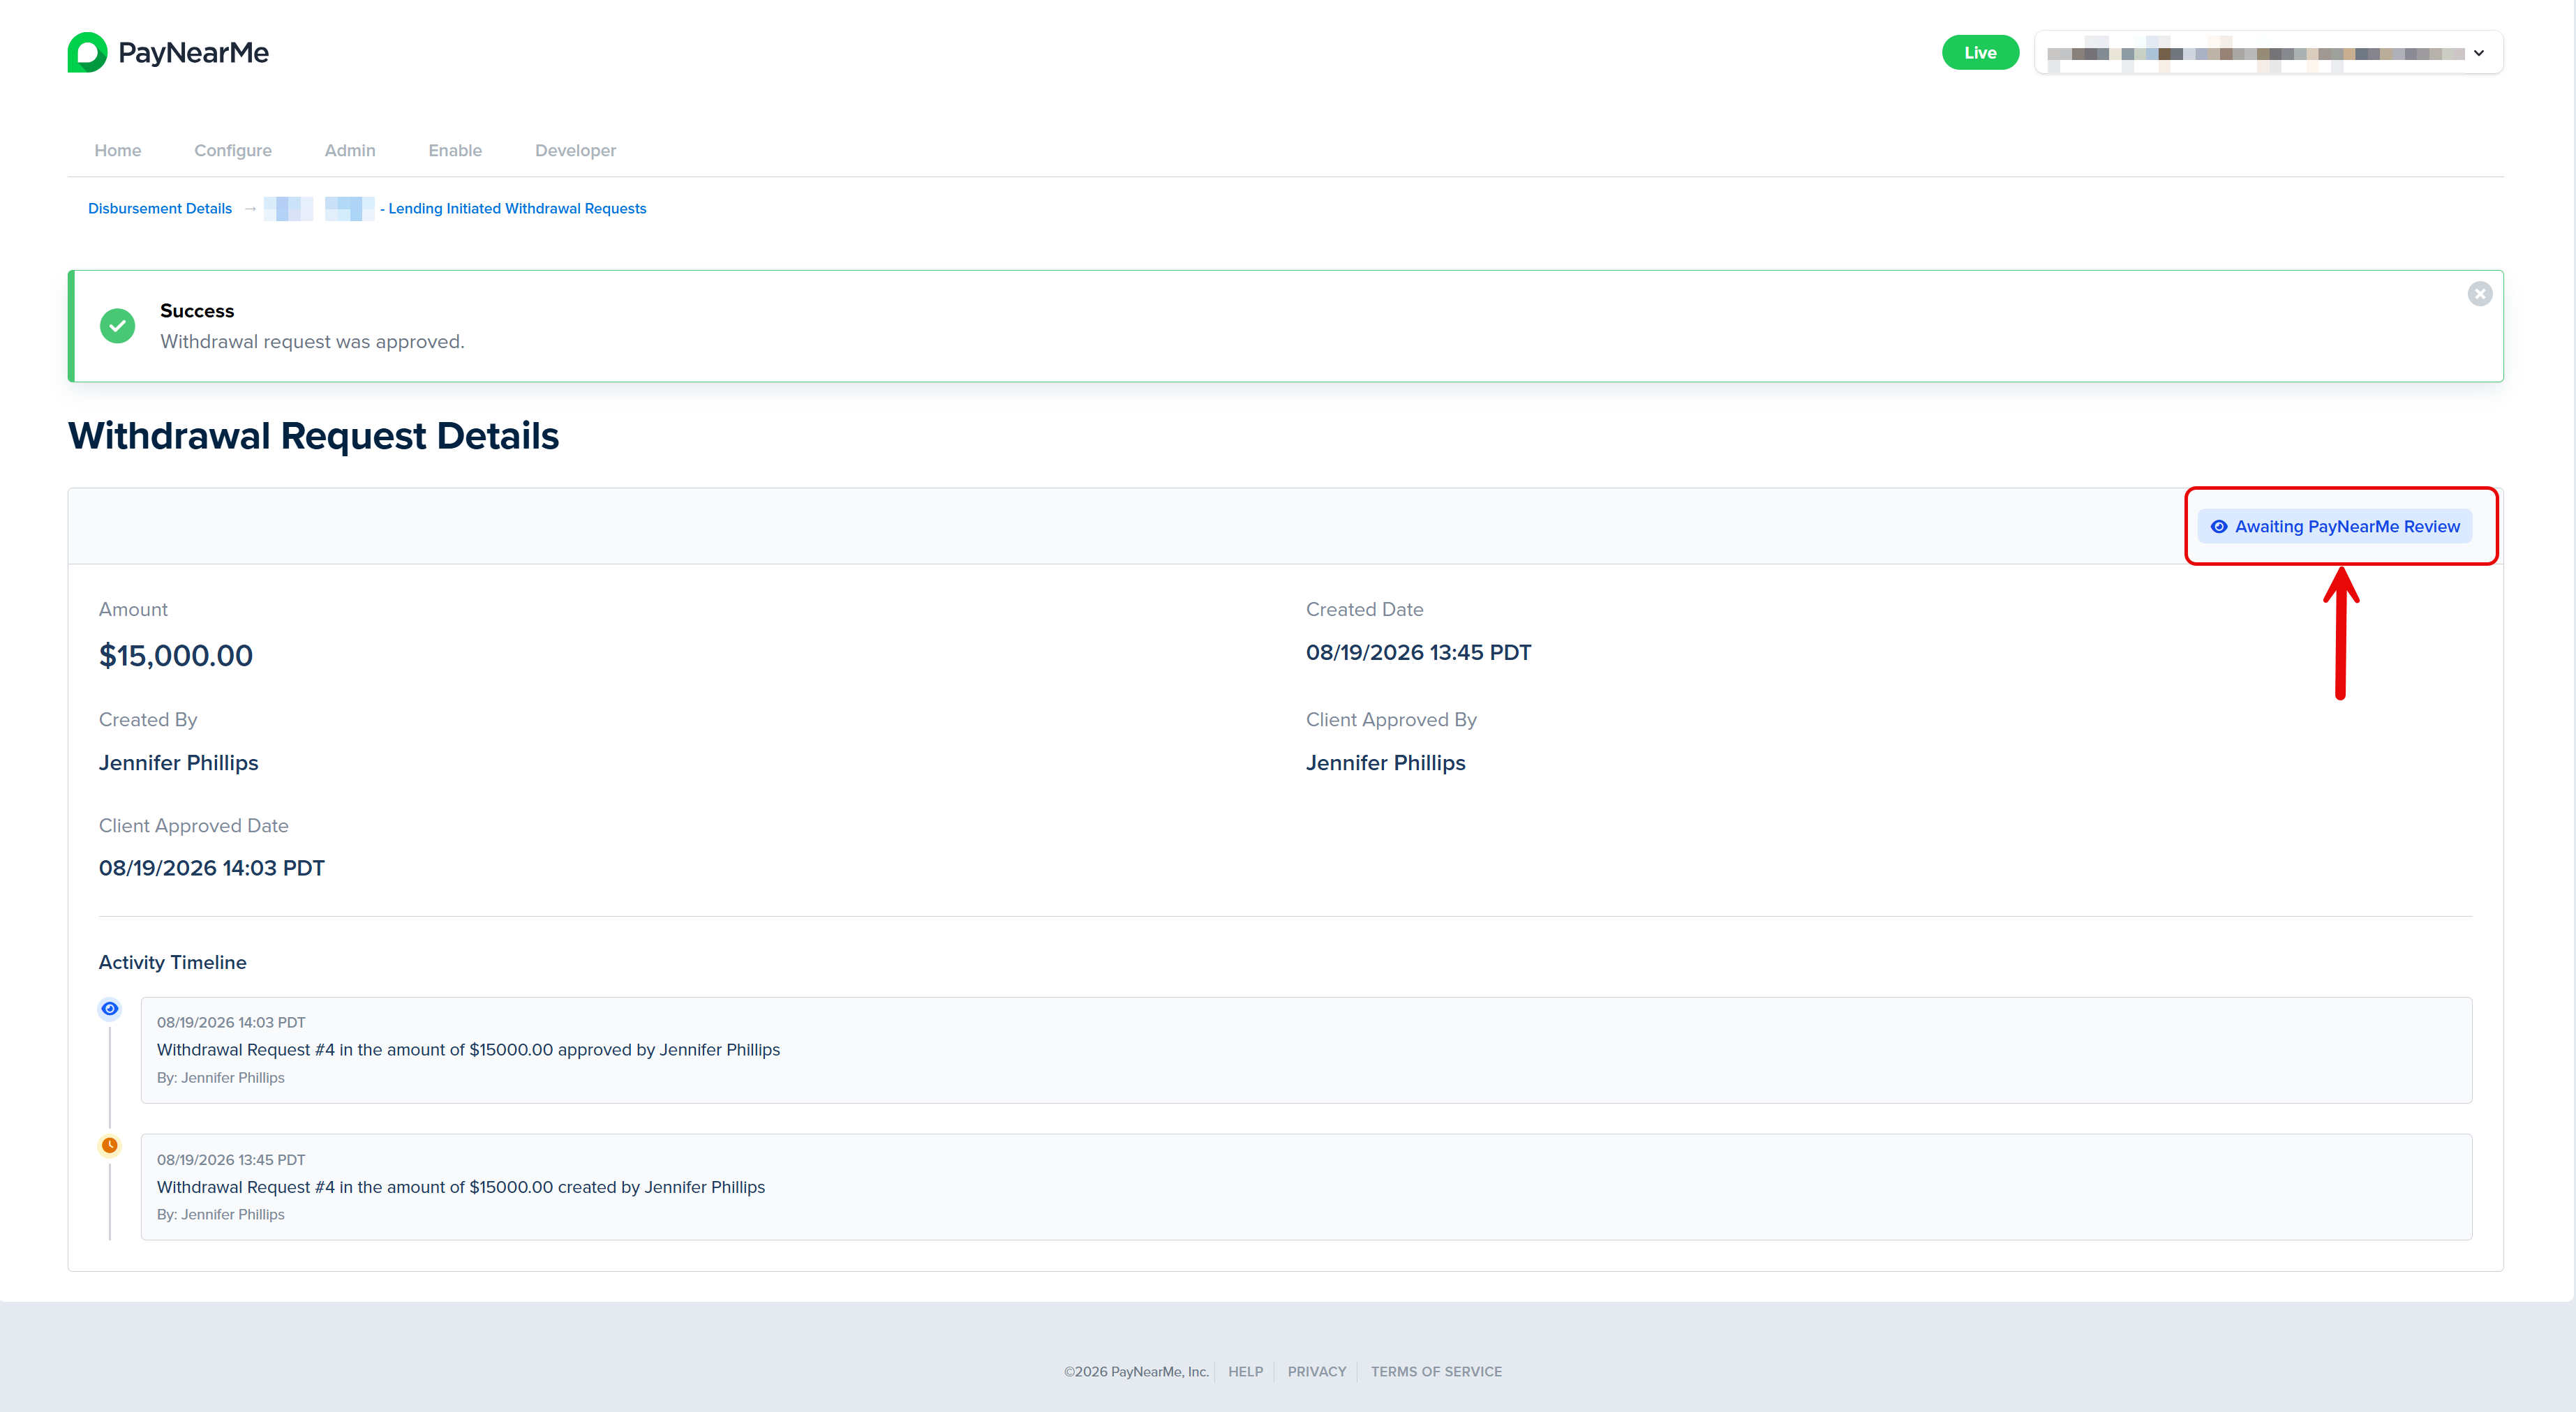Click the Awaiting PayNearMe Review badge
This screenshot has width=2576, height=1412.
(2334, 527)
